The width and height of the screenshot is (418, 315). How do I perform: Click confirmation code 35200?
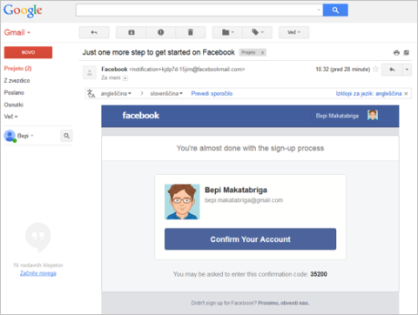(319, 274)
